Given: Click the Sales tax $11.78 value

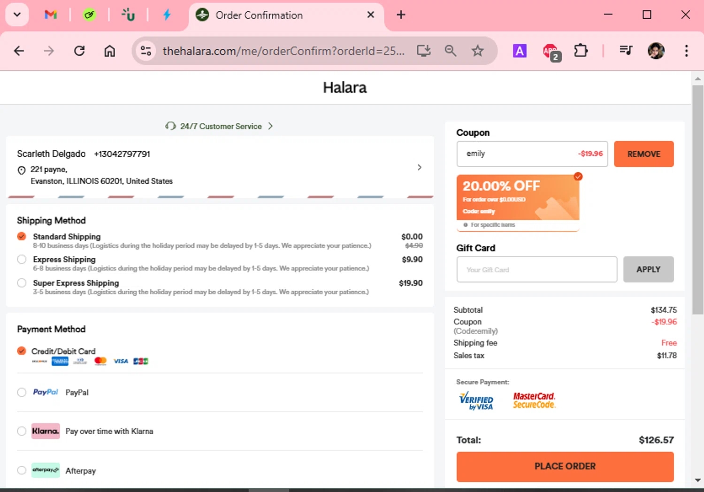Looking at the screenshot, I should [666, 355].
